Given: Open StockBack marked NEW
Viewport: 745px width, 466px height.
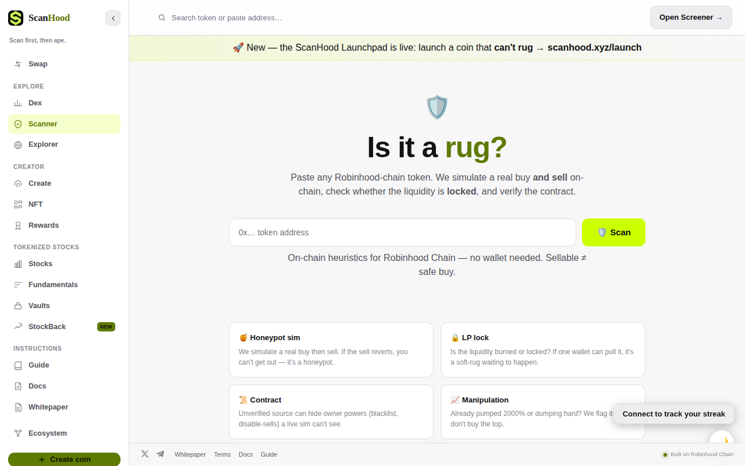Looking at the screenshot, I should pos(64,327).
